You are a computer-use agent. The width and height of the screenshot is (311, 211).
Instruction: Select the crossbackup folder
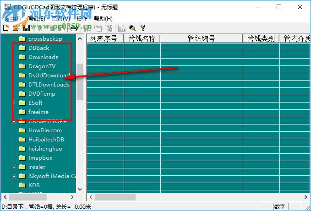45,39
